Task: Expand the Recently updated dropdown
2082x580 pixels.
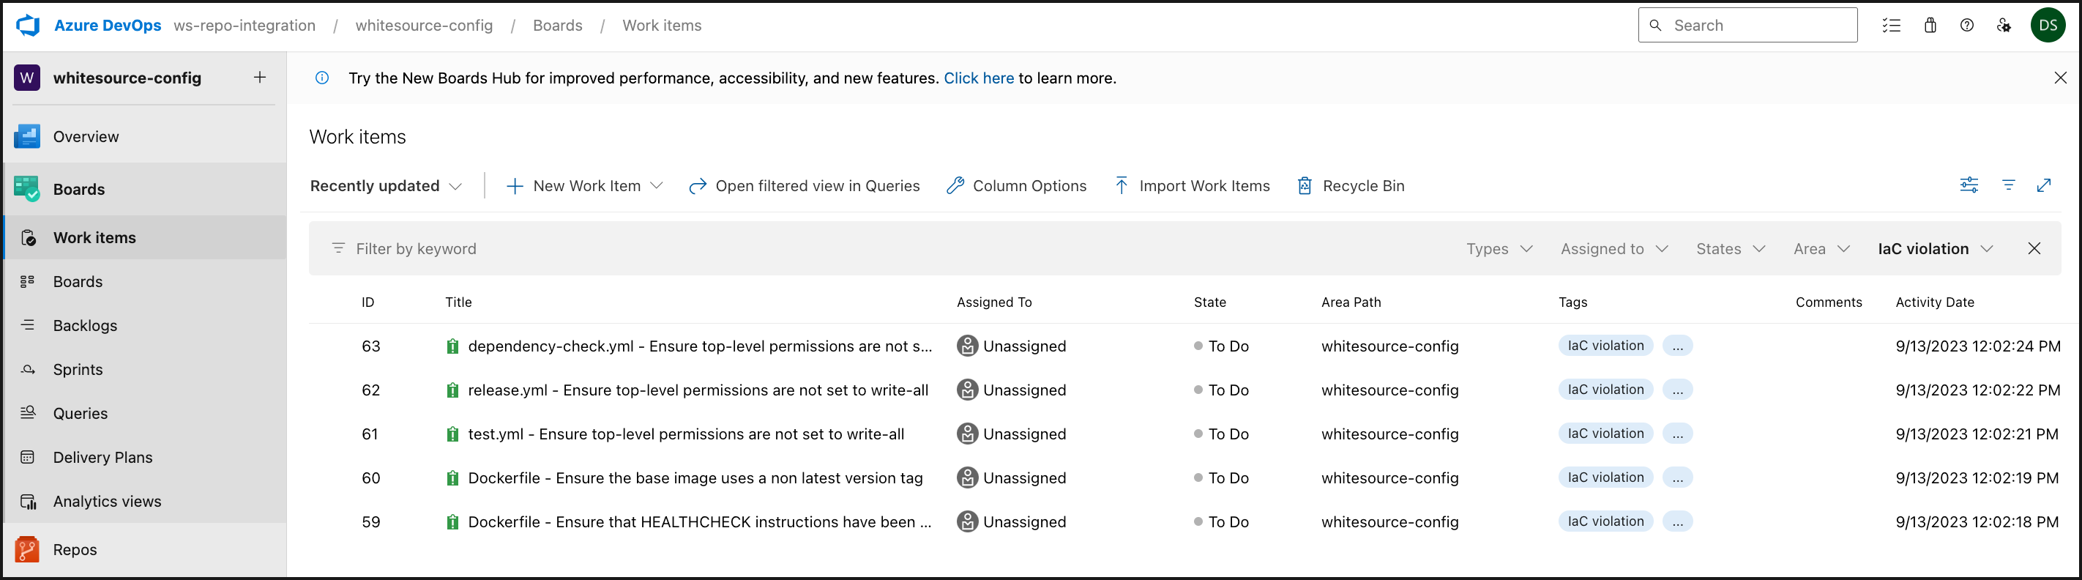Action: (x=386, y=186)
